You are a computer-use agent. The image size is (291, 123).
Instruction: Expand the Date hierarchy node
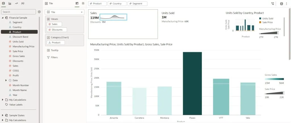point(6,80)
